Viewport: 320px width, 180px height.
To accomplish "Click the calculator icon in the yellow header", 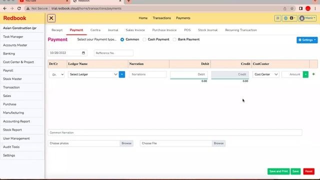I will coord(278,18).
